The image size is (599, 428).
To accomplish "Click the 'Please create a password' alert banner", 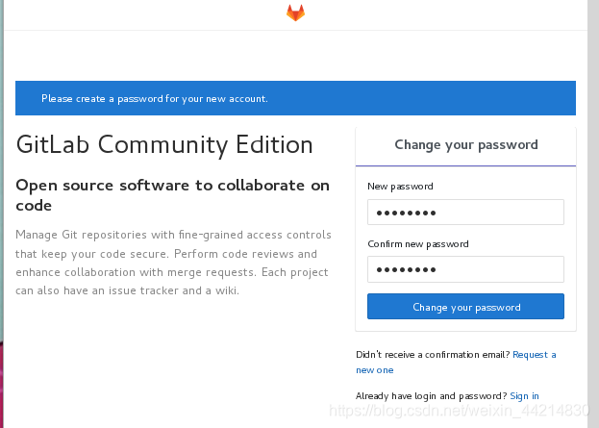I will [x=296, y=98].
